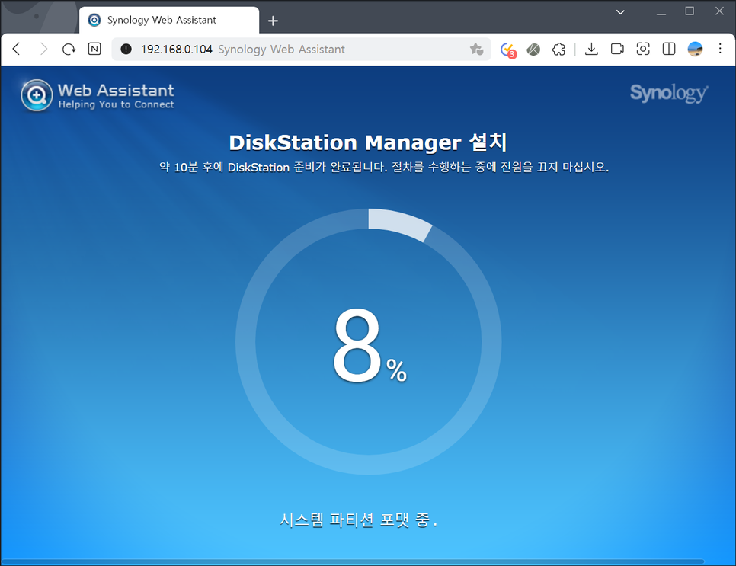Click the browser forward arrow
Image resolution: width=736 pixels, height=566 pixels.
pos(43,49)
